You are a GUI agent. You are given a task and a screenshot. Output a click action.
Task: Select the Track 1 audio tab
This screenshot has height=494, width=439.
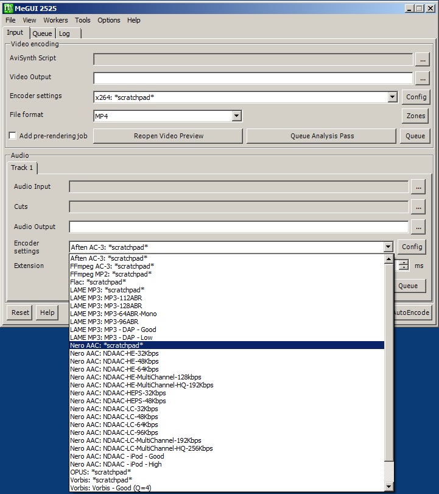click(22, 168)
